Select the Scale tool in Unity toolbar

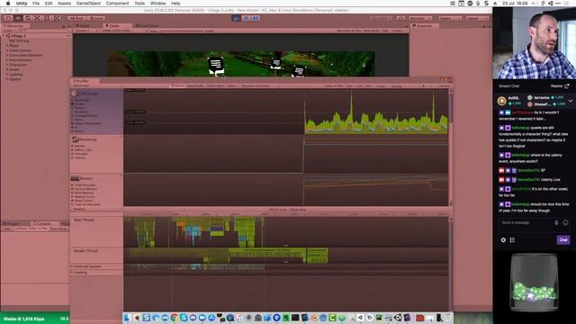point(37,18)
